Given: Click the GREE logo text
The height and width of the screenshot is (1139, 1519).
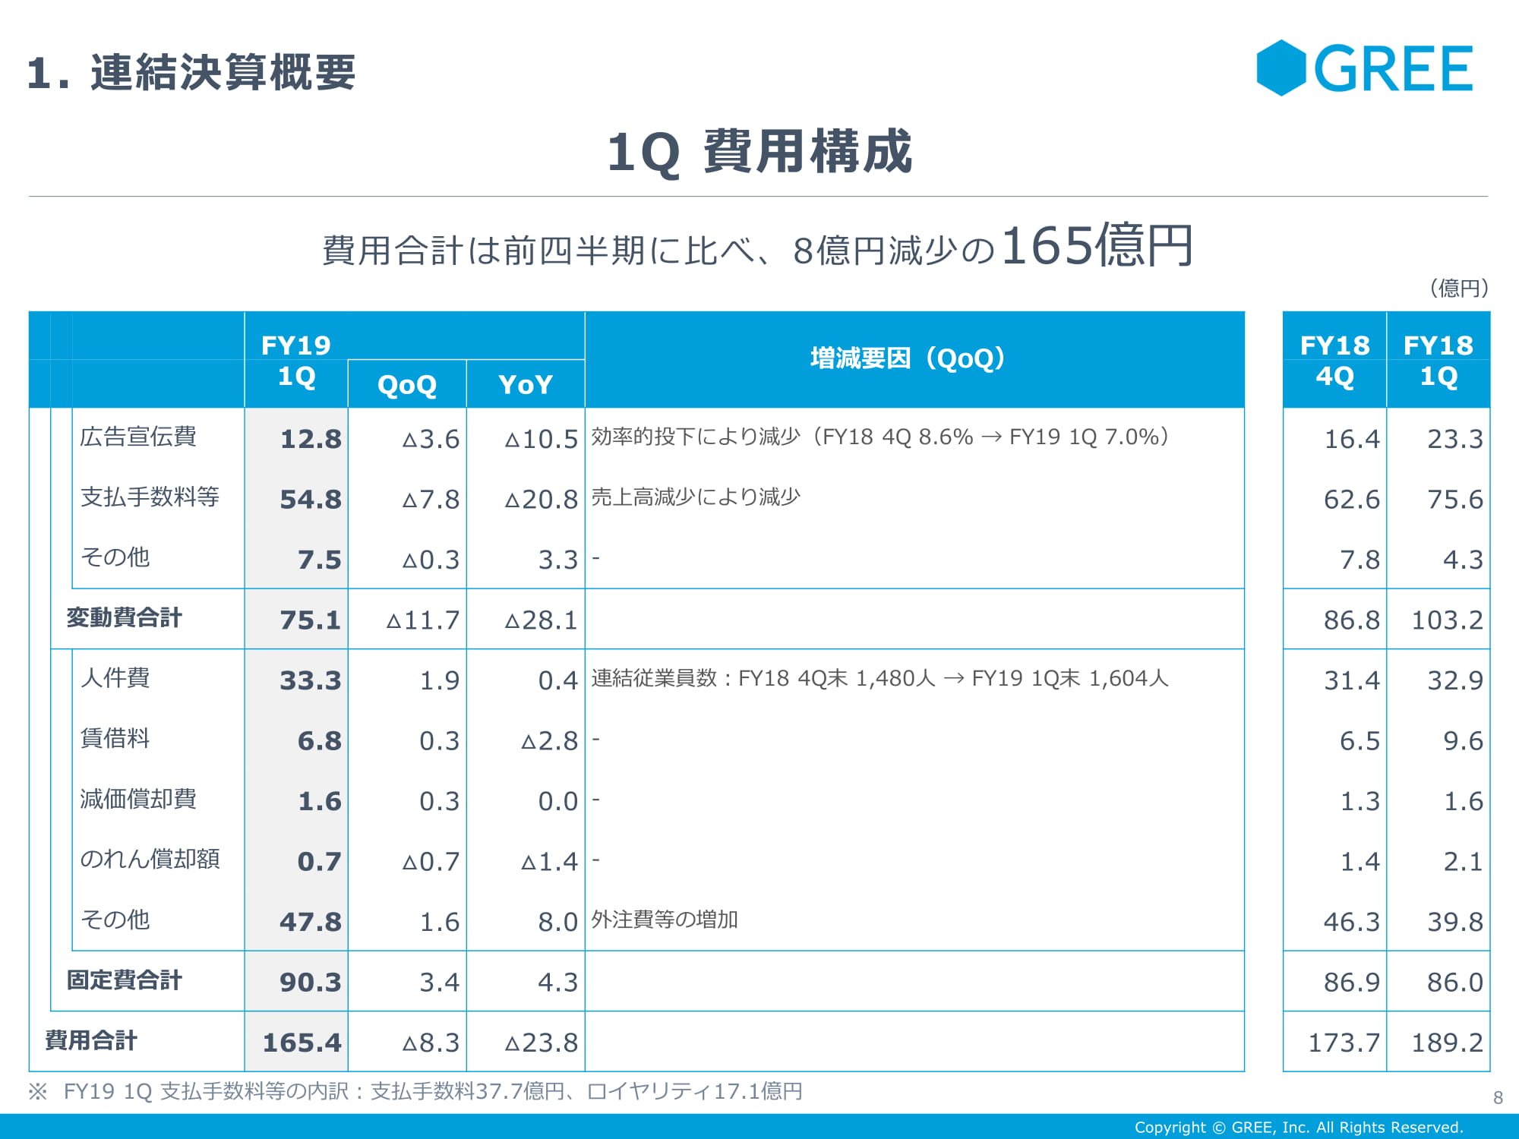Looking at the screenshot, I should click(x=1394, y=69).
